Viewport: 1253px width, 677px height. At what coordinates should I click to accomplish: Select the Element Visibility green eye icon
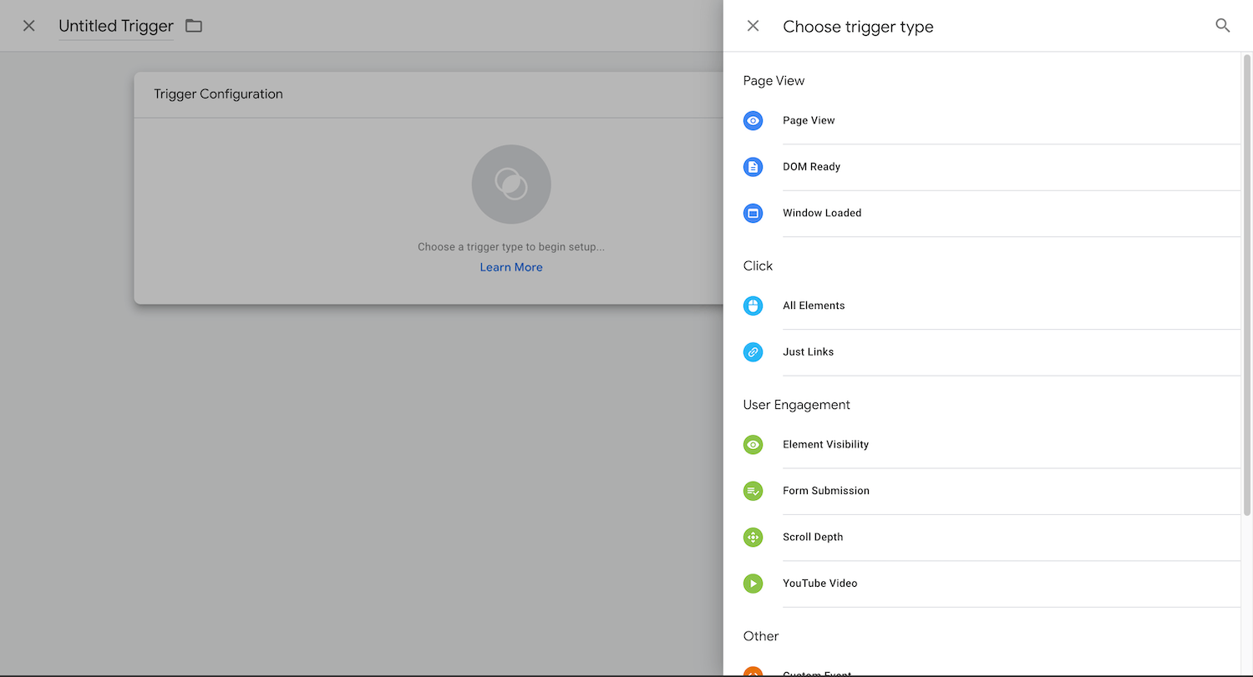click(753, 445)
